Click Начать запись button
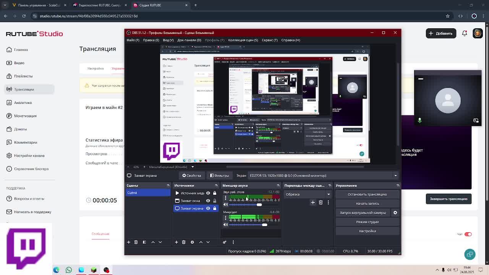This screenshot has height=275, width=489. pos(367,204)
